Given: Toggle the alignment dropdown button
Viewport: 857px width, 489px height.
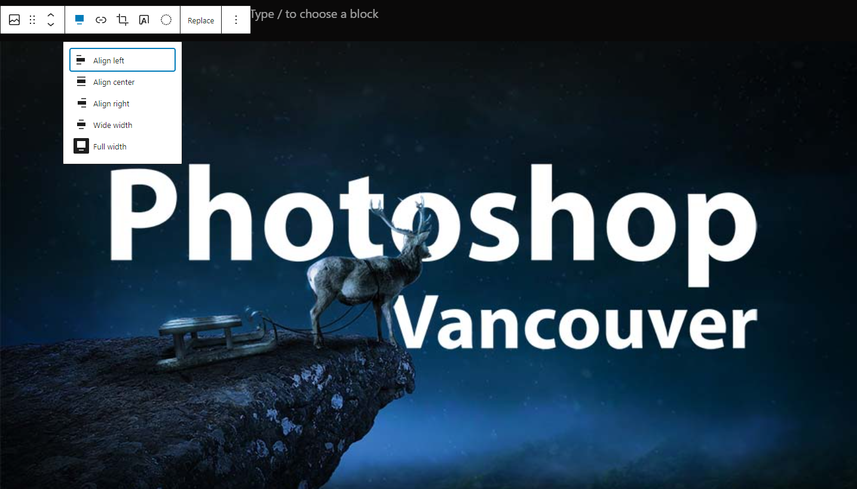Looking at the screenshot, I should click(x=79, y=20).
